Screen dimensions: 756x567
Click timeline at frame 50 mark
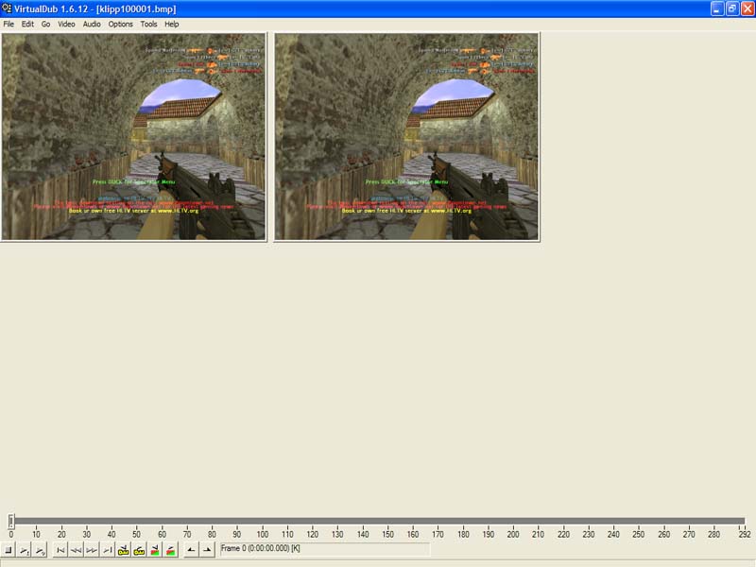(x=136, y=534)
